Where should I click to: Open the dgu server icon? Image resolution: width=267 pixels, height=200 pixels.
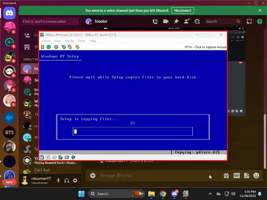pyautogui.click(x=9, y=117)
